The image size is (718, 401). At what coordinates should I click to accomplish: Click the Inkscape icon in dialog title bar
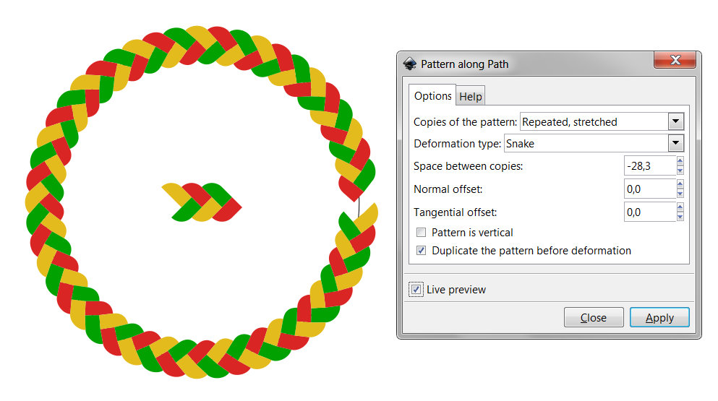[410, 64]
